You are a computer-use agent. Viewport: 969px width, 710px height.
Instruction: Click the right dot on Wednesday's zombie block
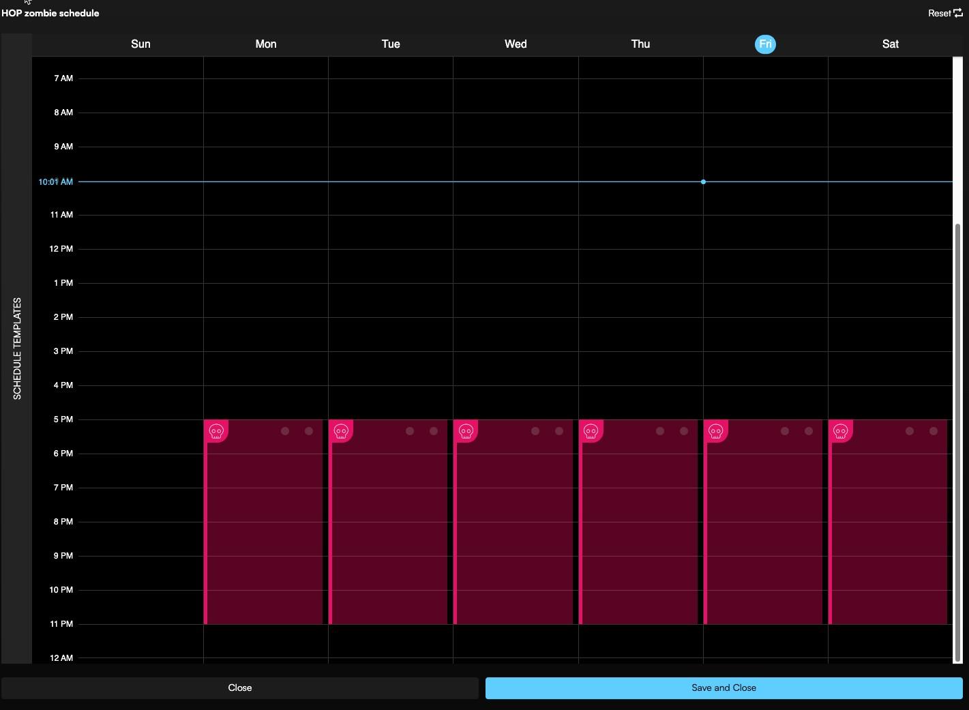tap(559, 431)
